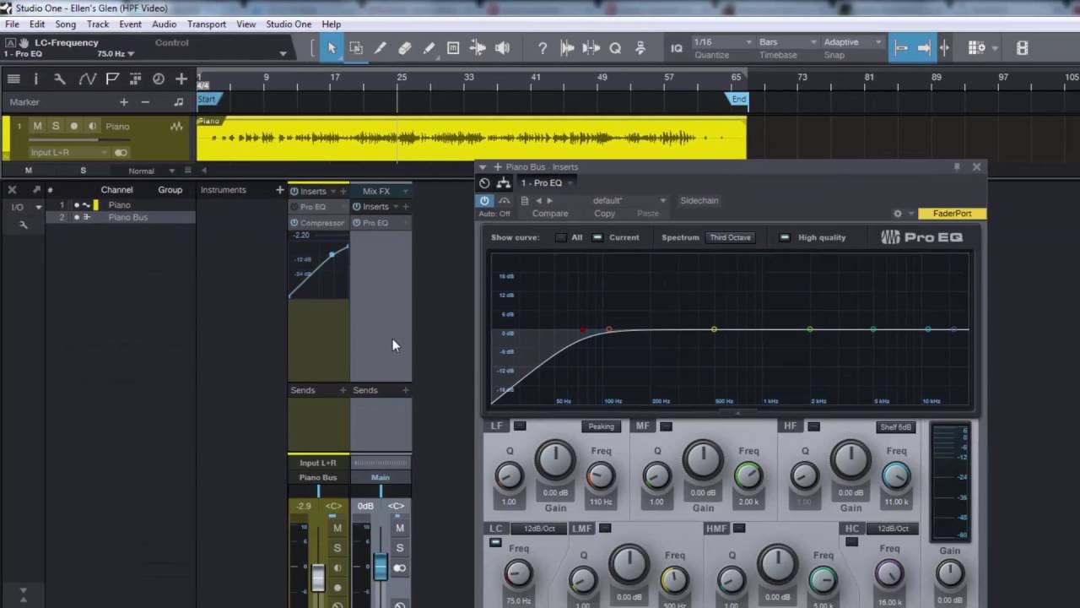The height and width of the screenshot is (608, 1080).
Task: Show automation curve icon
Action: pos(87,79)
